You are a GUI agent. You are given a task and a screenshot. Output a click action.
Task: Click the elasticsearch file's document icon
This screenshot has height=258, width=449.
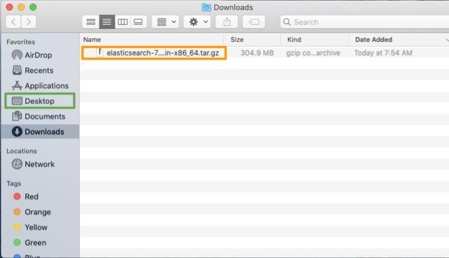click(x=99, y=53)
